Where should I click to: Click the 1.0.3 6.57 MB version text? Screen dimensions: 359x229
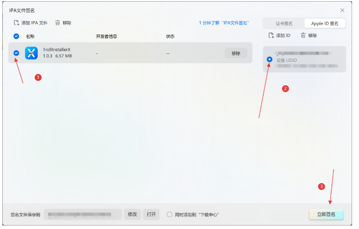[58, 56]
